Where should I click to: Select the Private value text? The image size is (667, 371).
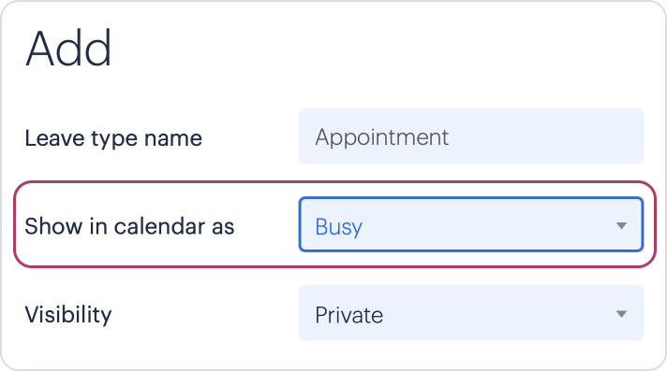(348, 315)
